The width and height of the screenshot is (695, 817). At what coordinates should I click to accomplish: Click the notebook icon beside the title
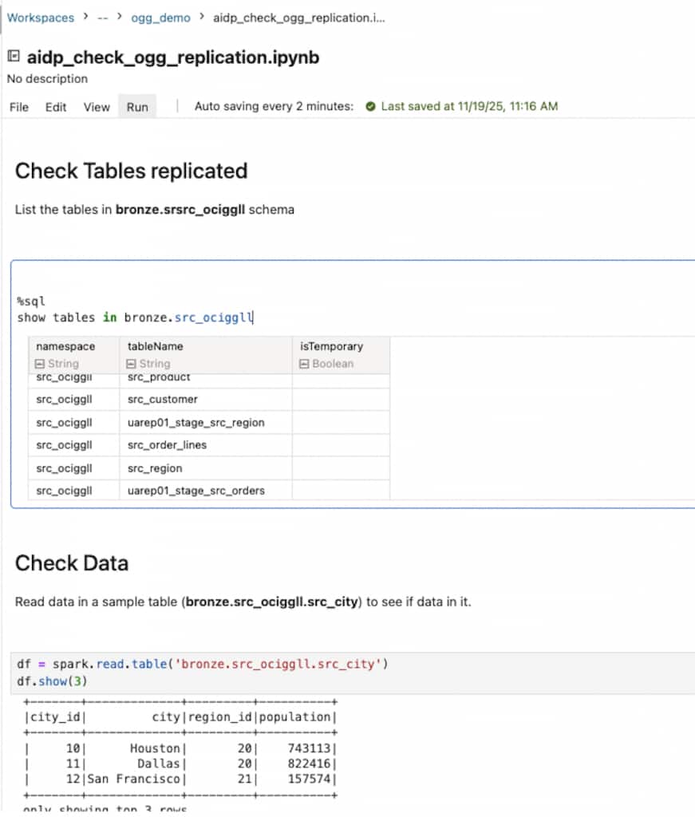tap(13, 57)
